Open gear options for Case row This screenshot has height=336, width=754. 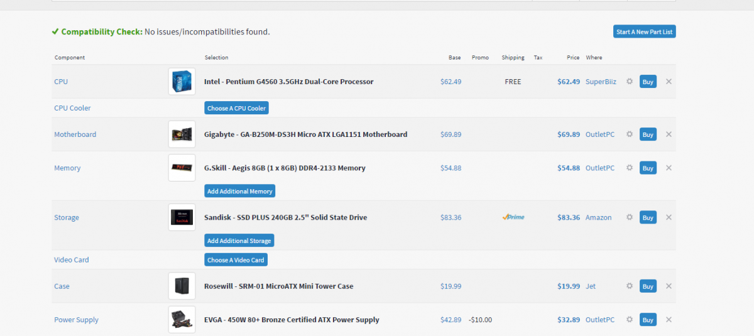630,286
